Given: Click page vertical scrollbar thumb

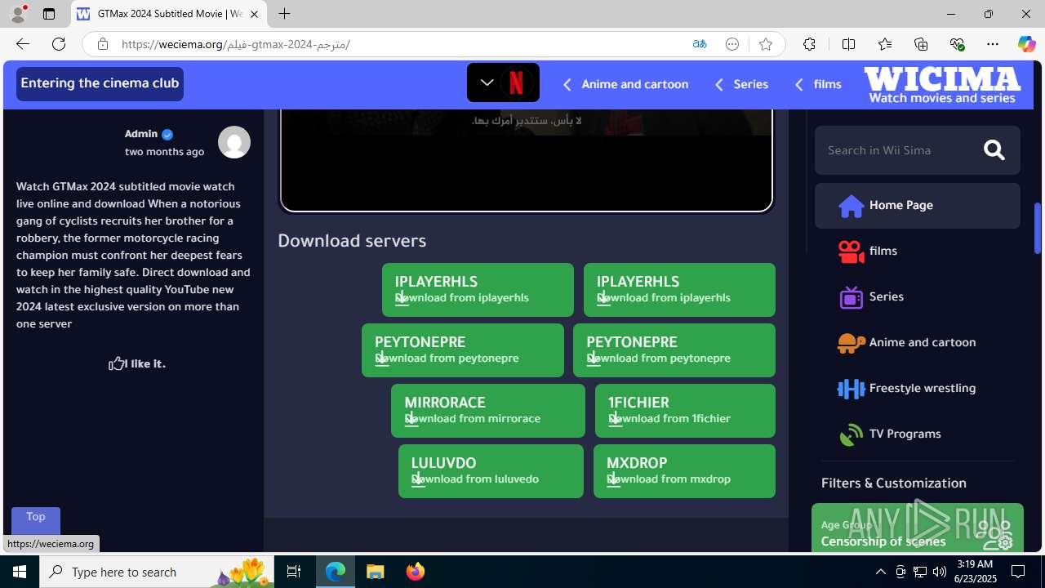Looking at the screenshot, I should point(1038,229).
